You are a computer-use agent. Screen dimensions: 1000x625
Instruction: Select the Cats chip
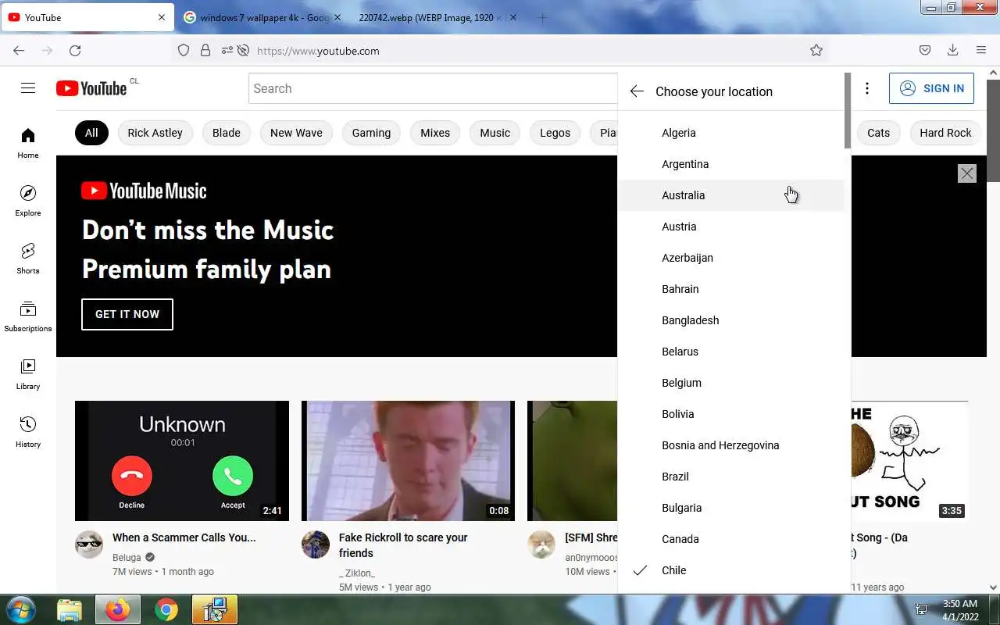(878, 133)
